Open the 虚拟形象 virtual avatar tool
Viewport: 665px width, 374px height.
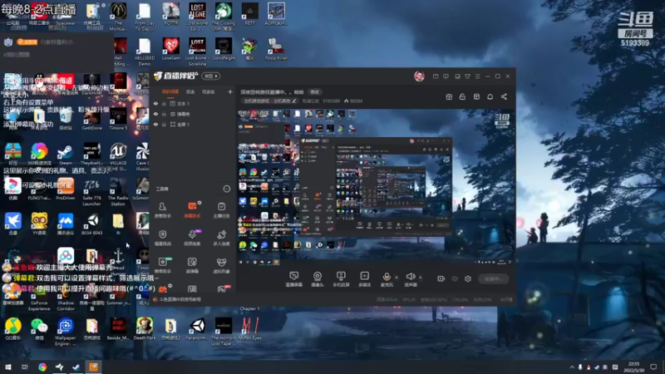click(x=221, y=265)
